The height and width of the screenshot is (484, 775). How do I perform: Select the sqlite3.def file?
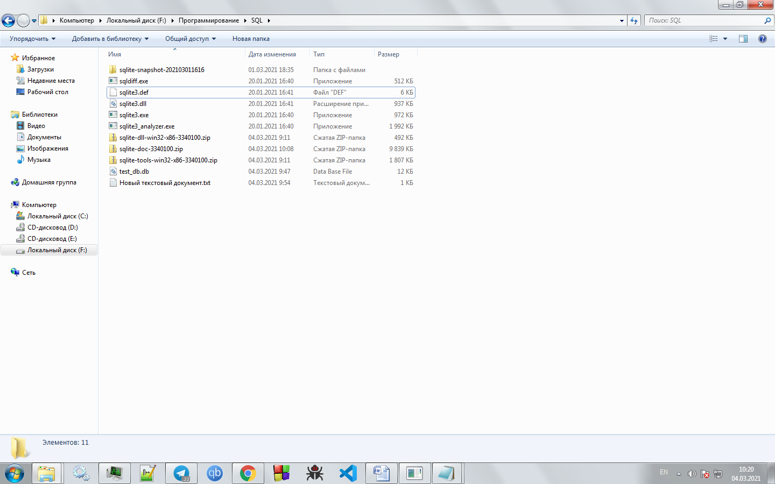(261, 92)
